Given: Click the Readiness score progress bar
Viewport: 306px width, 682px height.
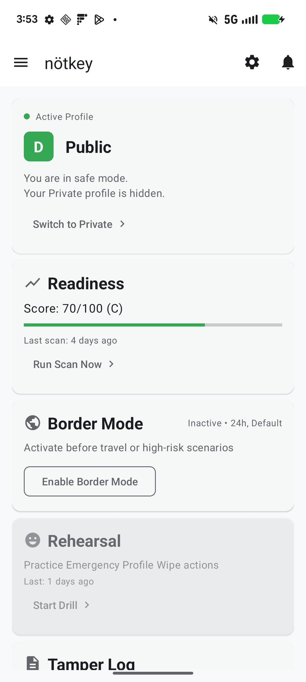Looking at the screenshot, I should [153, 325].
